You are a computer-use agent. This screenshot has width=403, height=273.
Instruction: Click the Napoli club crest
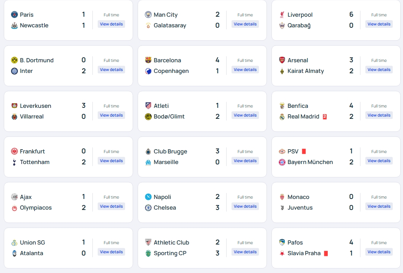click(x=148, y=197)
